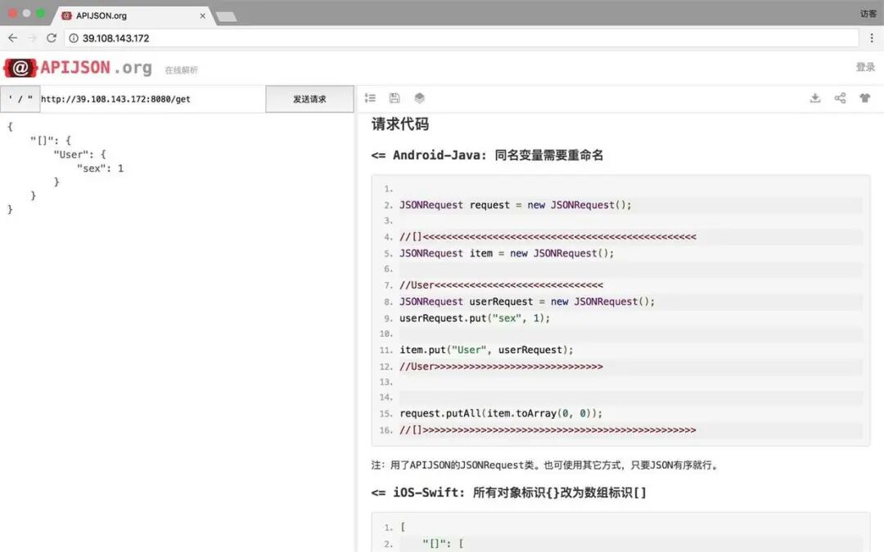Click code line JSONRequest request = new JSONRequest()
The image size is (884, 552).
tap(516, 205)
